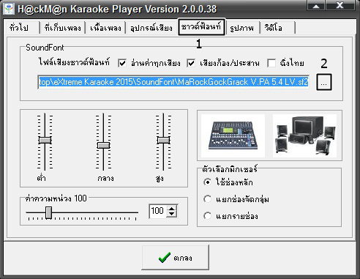The width and height of the screenshot is (360, 279).
Task: Click the application icon in title bar
Action: (9, 9)
